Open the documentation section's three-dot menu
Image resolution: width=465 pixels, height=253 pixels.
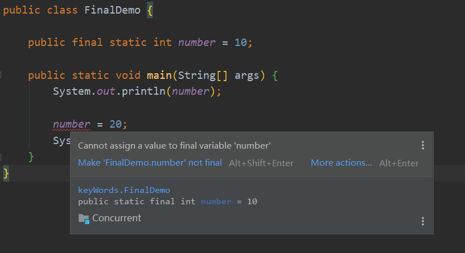(x=422, y=221)
